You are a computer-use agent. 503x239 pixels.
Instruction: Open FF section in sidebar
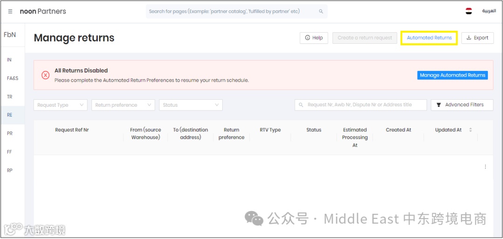pyautogui.click(x=9, y=152)
